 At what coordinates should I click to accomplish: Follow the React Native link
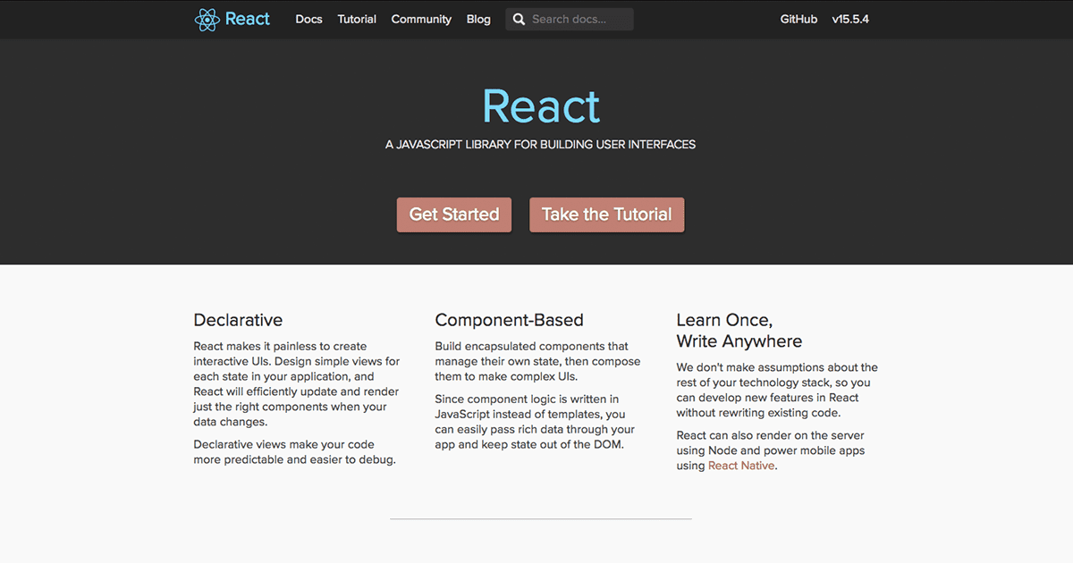[x=741, y=466]
